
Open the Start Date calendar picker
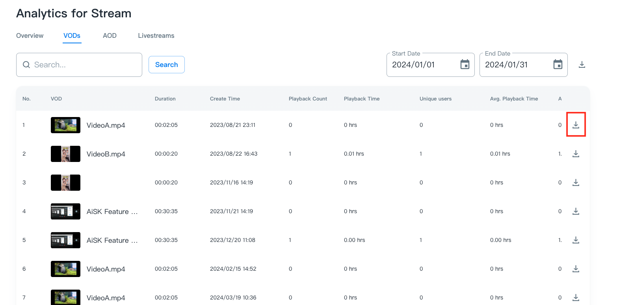coord(465,65)
